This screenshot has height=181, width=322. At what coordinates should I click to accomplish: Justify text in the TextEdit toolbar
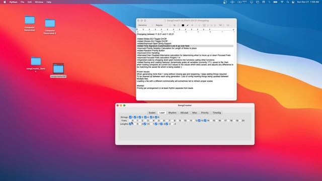point(215,25)
